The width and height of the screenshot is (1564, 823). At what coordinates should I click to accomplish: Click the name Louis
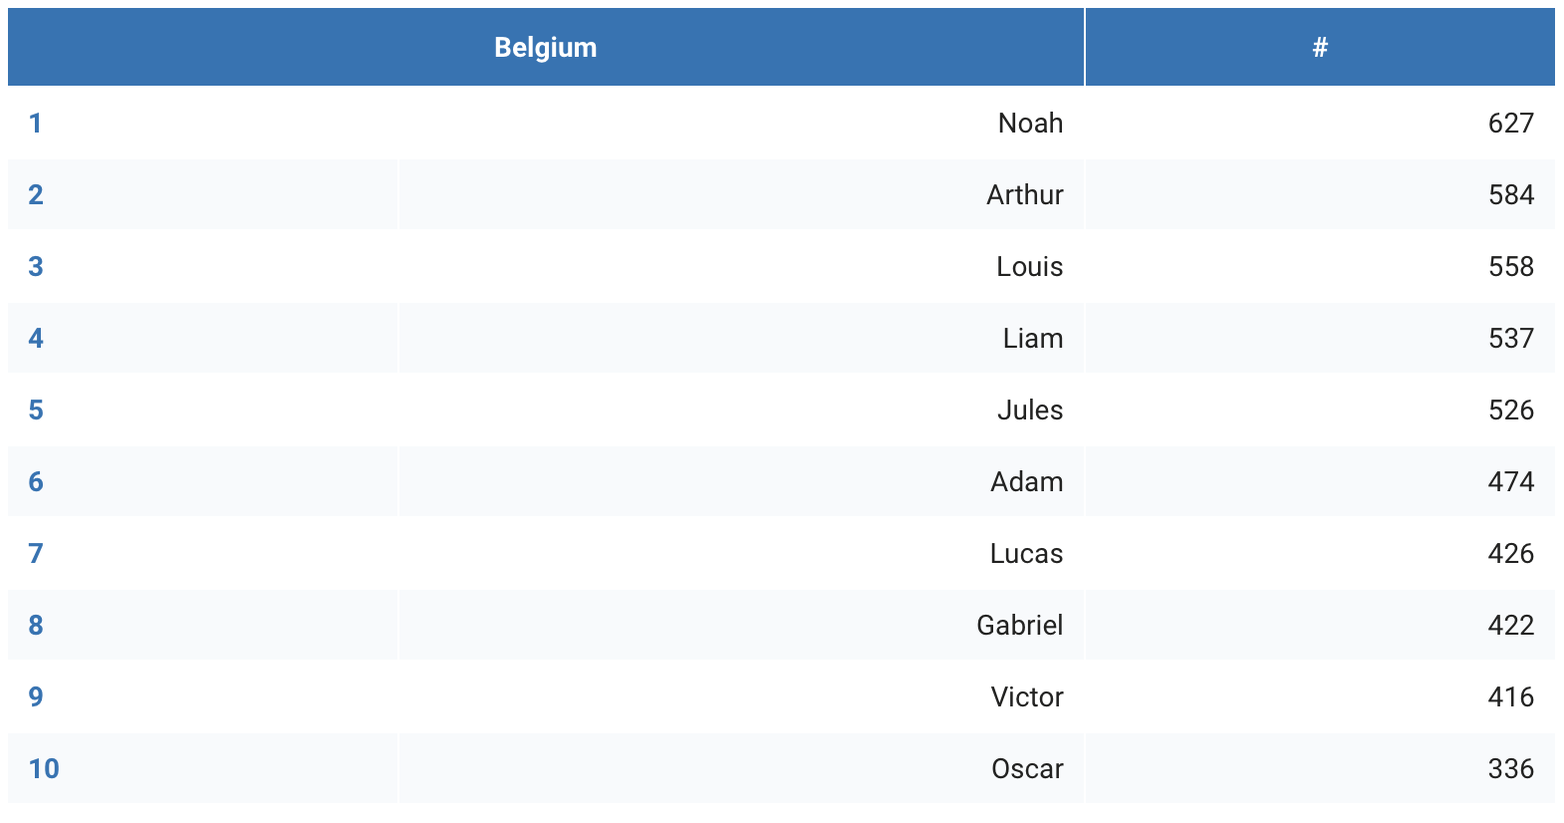click(x=1029, y=266)
